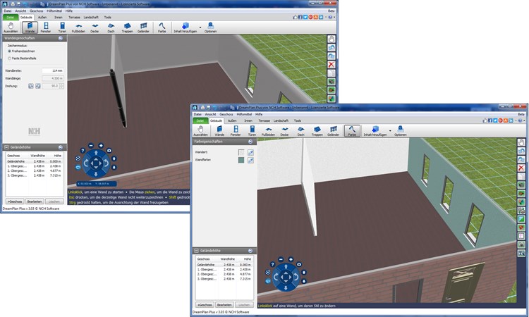Zoom in with plus on back window navigator
529x317 pixels.
(101, 146)
